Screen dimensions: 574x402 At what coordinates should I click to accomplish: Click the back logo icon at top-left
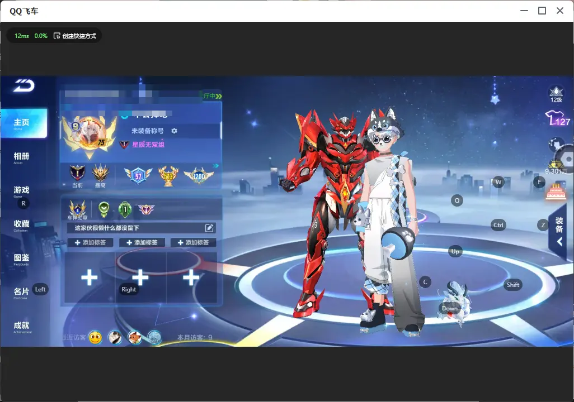(24, 85)
